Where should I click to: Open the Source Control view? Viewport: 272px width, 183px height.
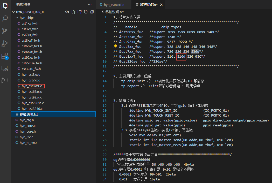coord(5,31)
